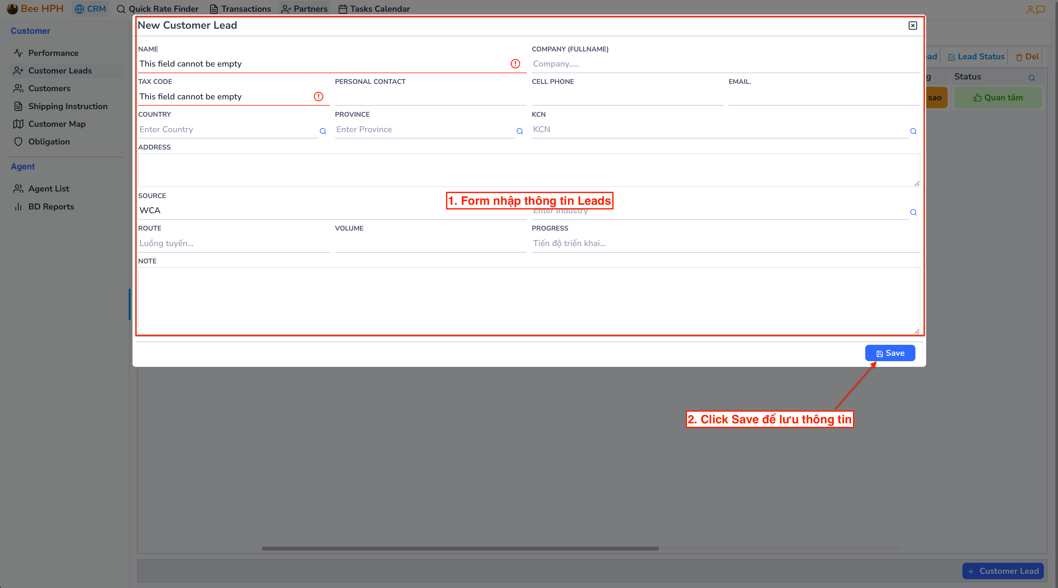The image size is (1058, 588).
Task: Toggle the green Quan tâm status
Action: click(x=998, y=97)
